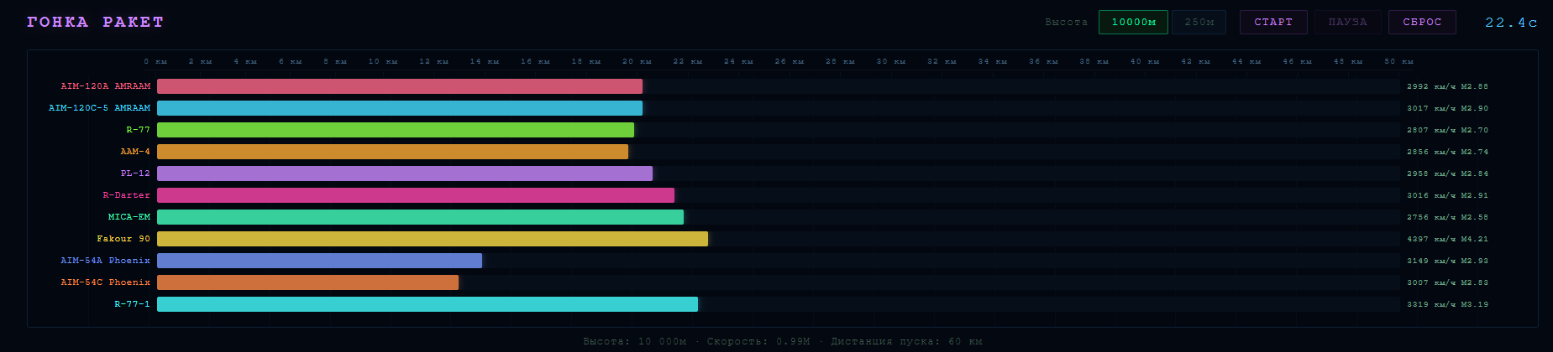The image size is (1553, 352).
Task: Click the ПАУЗА button
Action: [1347, 22]
